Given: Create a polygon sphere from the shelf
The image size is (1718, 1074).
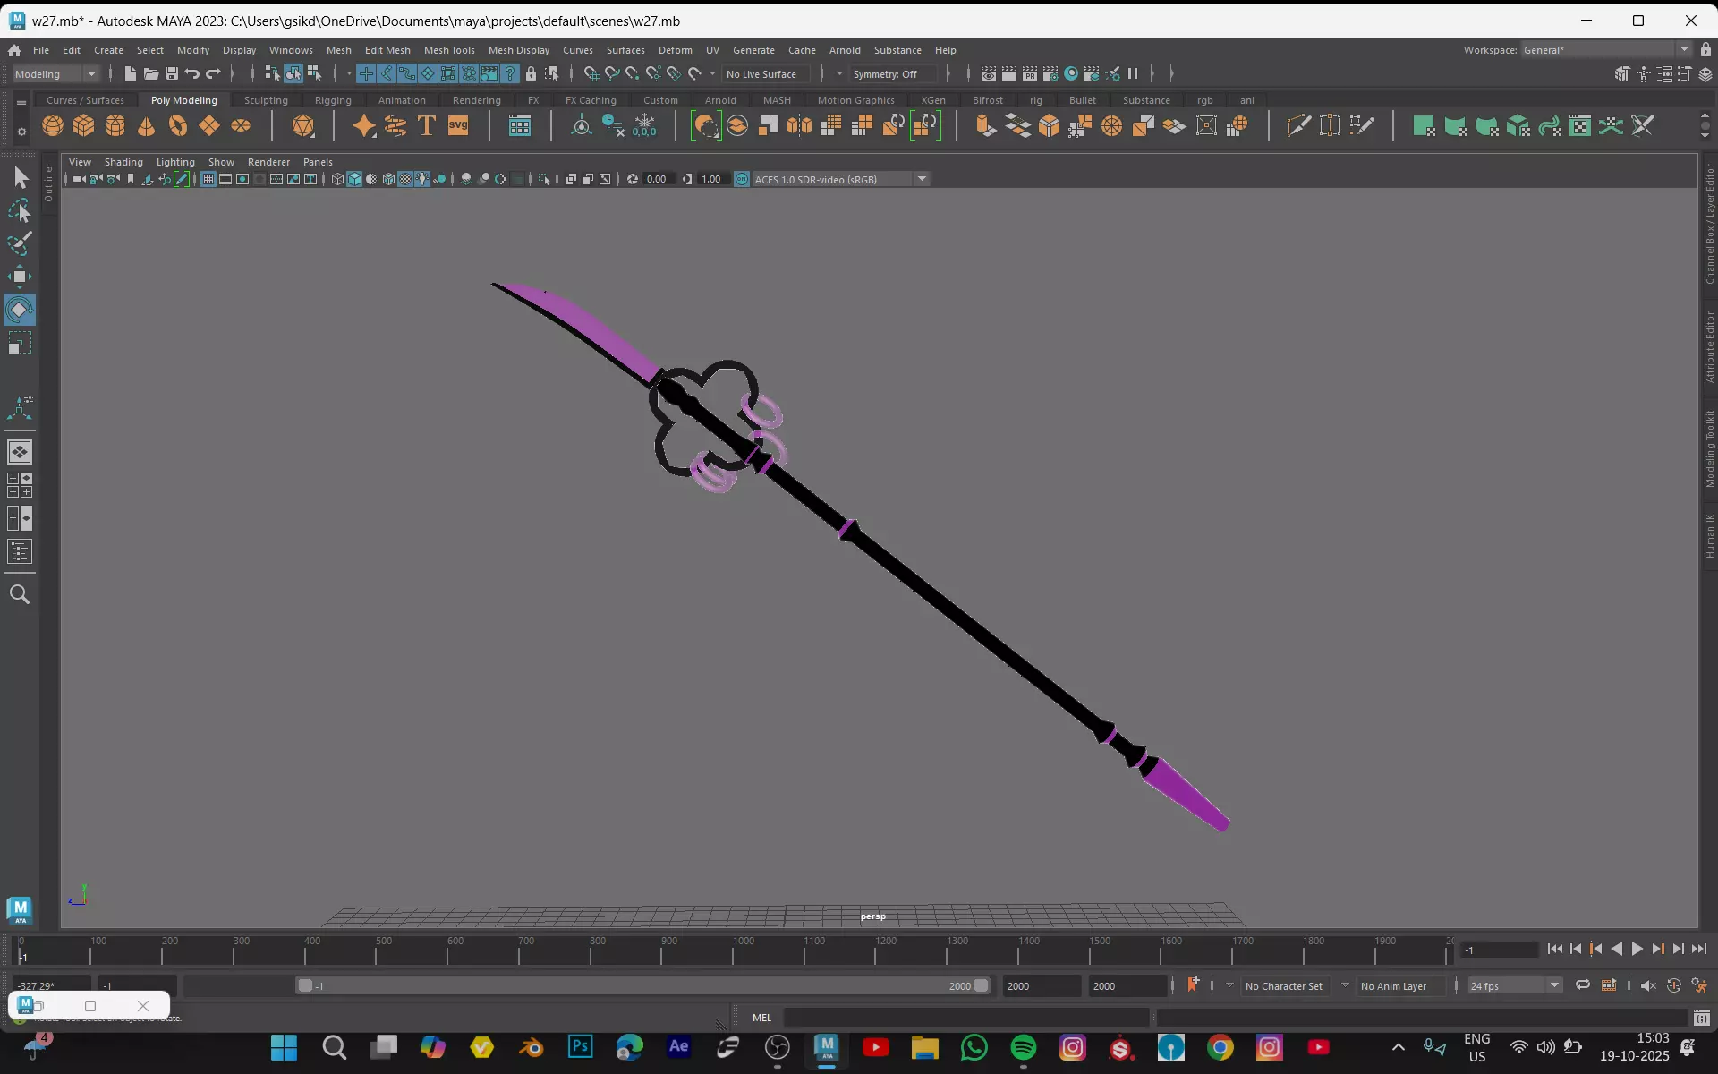Looking at the screenshot, I should [x=53, y=126].
